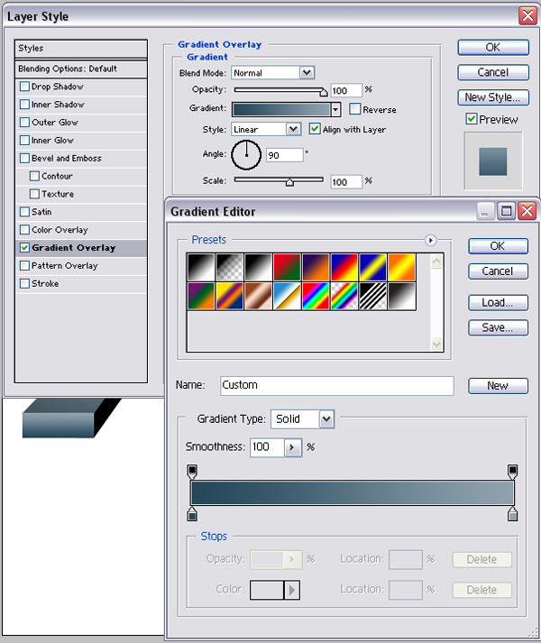
Task: Click the Smoothness flyout arrow
Action: click(x=292, y=447)
